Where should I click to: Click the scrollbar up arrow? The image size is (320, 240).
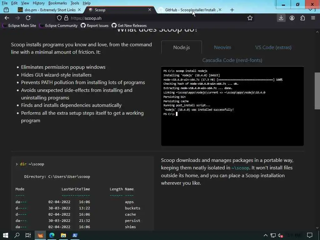tap(317, 32)
